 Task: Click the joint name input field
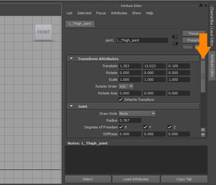point(142,40)
